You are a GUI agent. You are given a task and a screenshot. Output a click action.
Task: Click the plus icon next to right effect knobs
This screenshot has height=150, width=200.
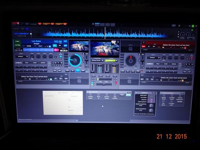(x=187, y=58)
